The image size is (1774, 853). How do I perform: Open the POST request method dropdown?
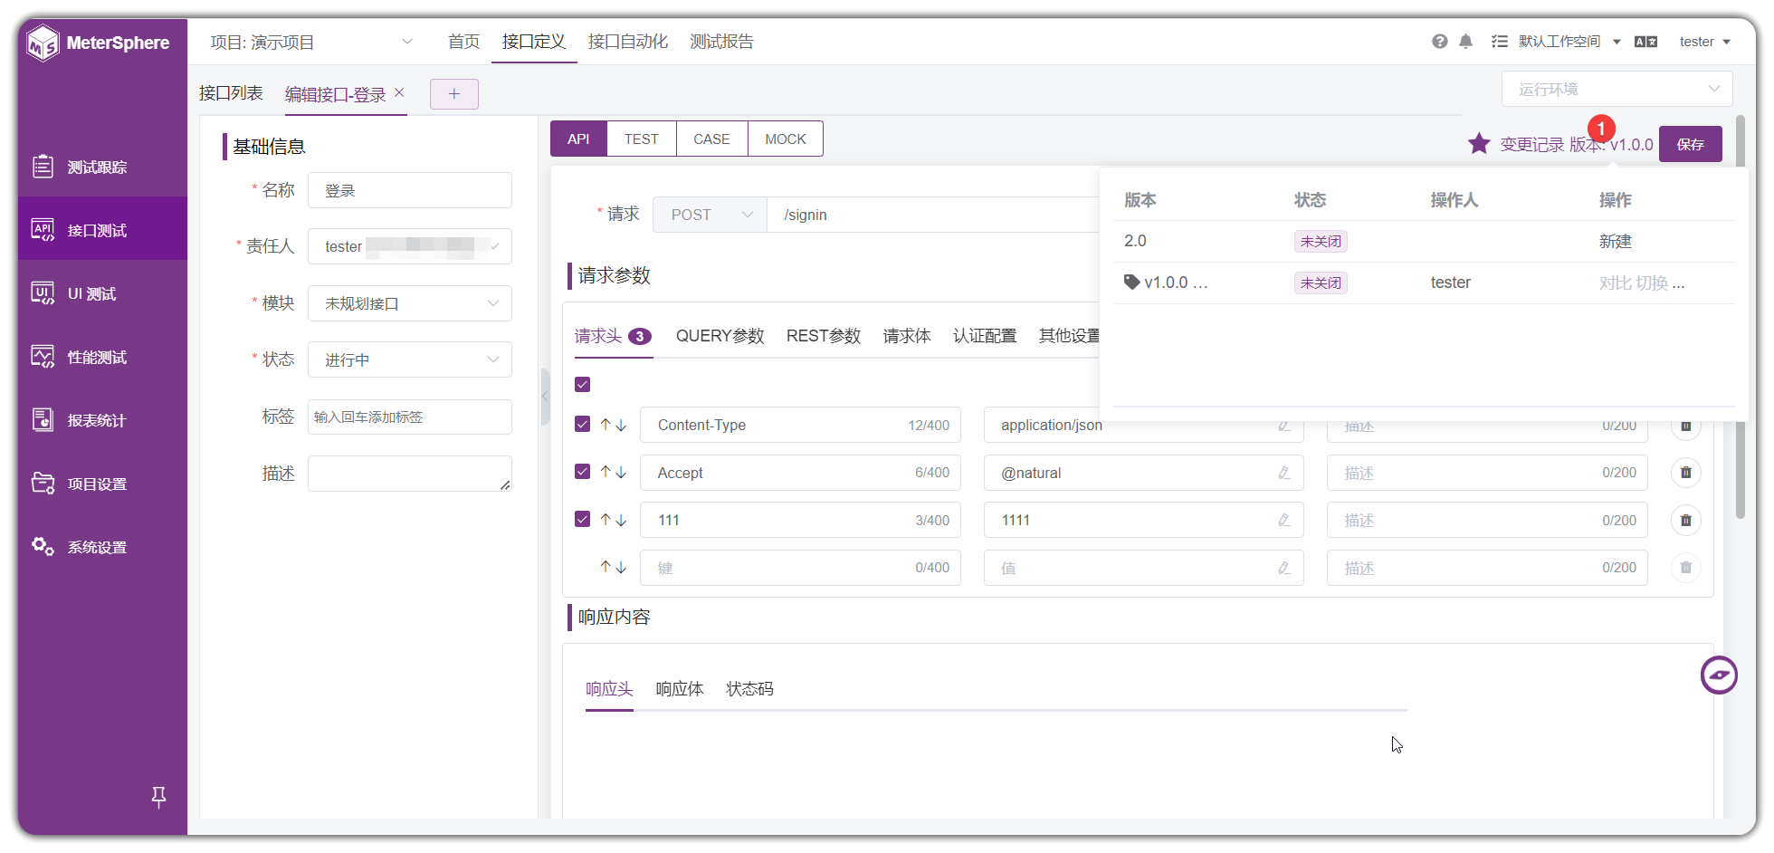[710, 215]
